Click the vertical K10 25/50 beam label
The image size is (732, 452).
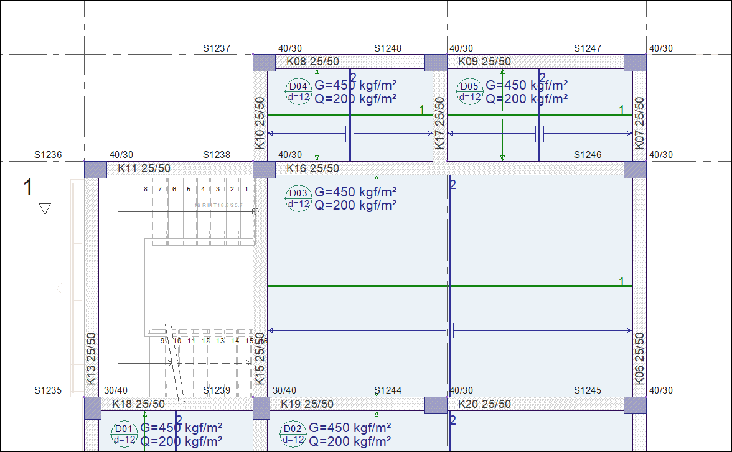coord(260,123)
